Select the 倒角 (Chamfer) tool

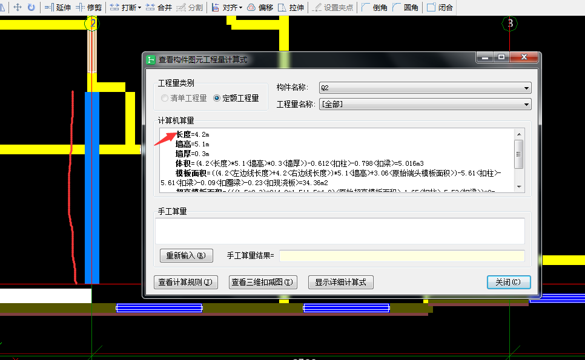pos(376,7)
